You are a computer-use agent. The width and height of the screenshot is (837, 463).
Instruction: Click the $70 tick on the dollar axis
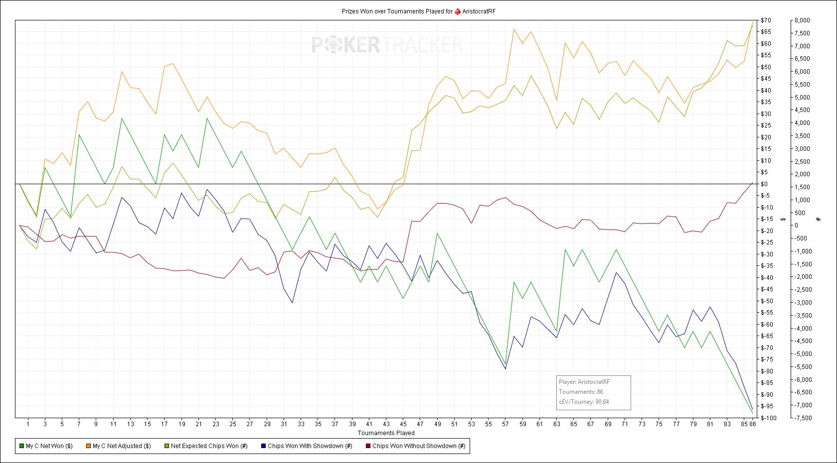coord(766,20)
